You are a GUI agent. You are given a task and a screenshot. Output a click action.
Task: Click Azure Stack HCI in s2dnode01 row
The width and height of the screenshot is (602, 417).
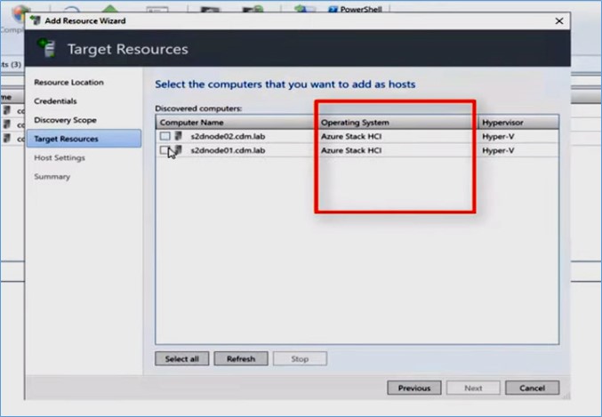[351, 150]
